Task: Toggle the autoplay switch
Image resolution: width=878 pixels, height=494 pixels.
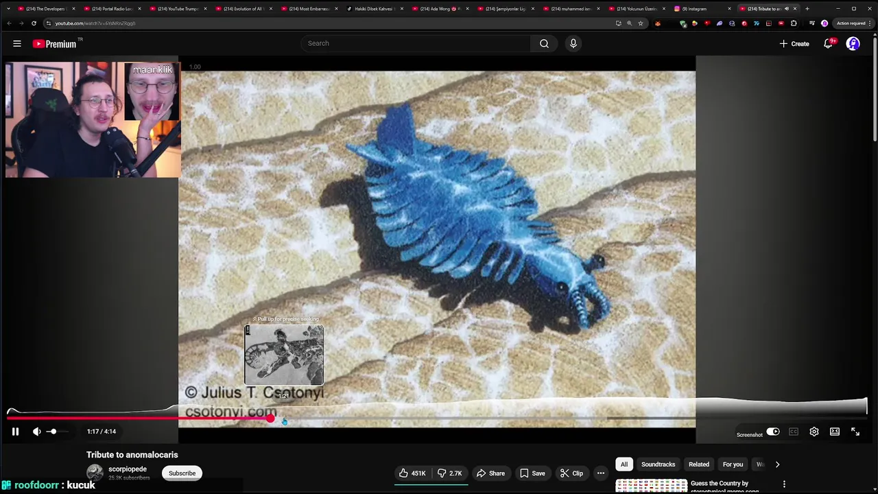Action: click(x=773, y=432)
